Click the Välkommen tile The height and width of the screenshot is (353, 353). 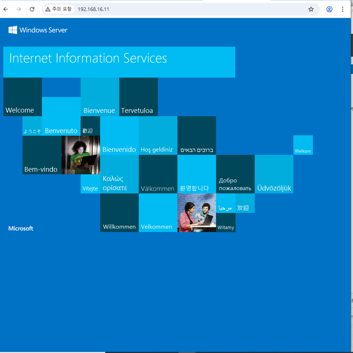click(x=158, y=174)
